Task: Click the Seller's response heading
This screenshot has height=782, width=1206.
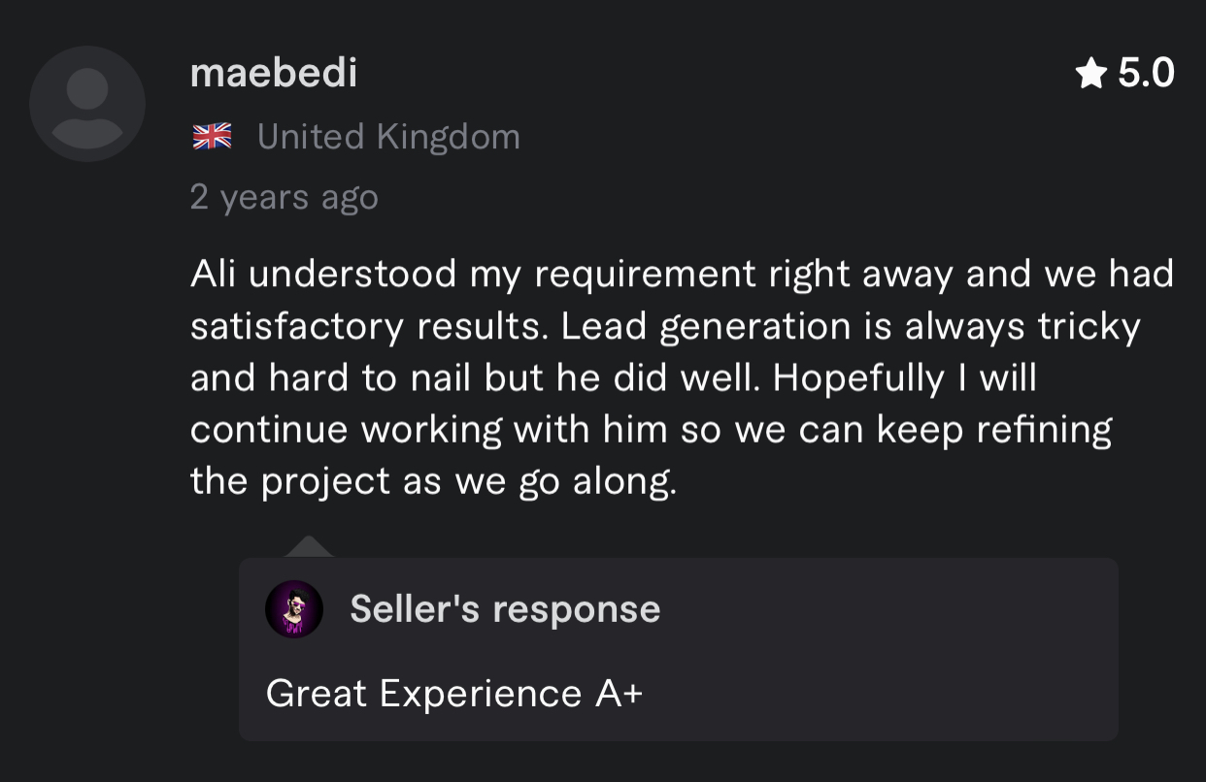Action: (x=505, y=608)
